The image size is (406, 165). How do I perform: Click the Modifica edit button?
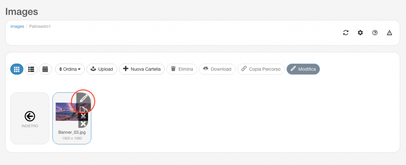(303, 69)
